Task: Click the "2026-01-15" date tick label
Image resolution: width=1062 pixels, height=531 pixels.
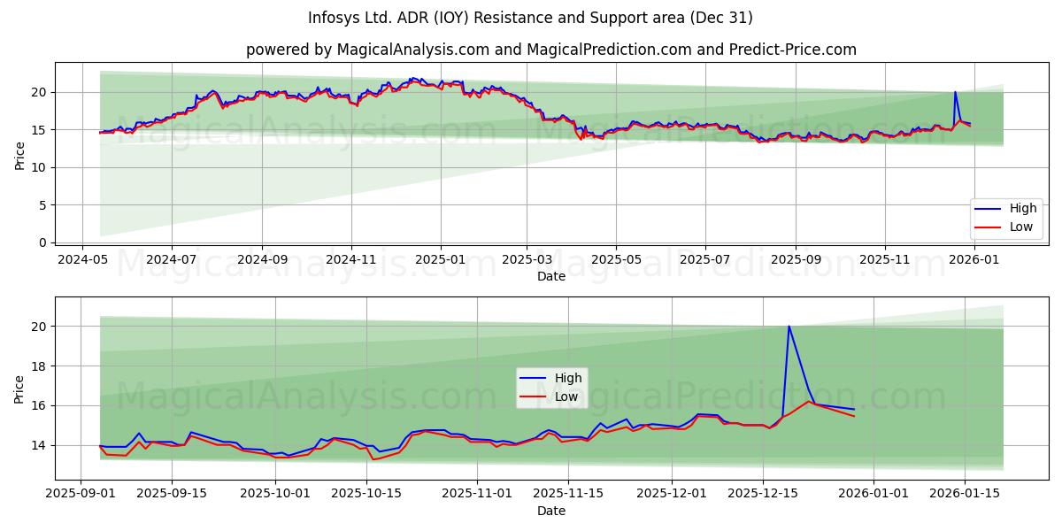Action: [x=966, y=495]
